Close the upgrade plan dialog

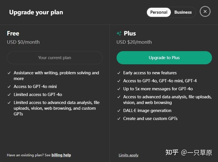205,12
